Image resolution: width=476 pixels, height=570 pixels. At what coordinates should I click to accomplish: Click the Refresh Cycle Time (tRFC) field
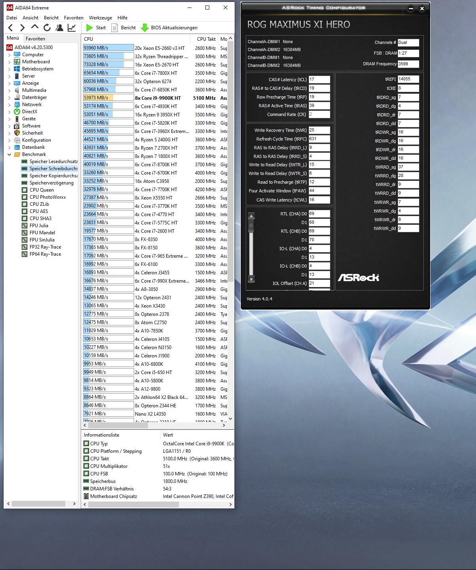pyautogui.click(x=319, y=139)
